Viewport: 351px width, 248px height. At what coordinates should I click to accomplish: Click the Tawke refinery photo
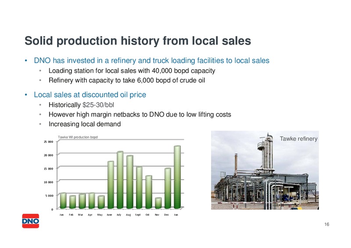(x=265, y=170)
